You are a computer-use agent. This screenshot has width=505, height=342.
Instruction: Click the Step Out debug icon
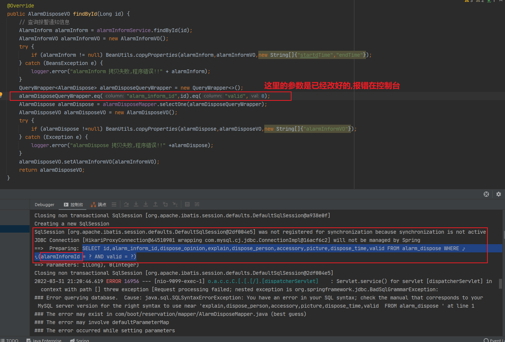point(155,204)
